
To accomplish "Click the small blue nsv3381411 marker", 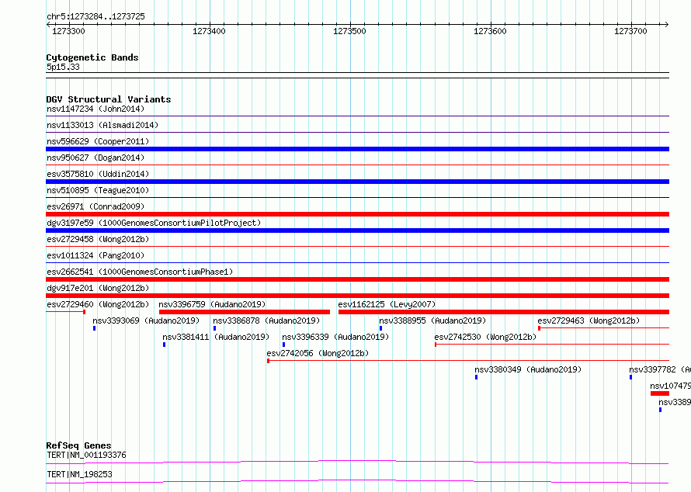I will point(165,345).
